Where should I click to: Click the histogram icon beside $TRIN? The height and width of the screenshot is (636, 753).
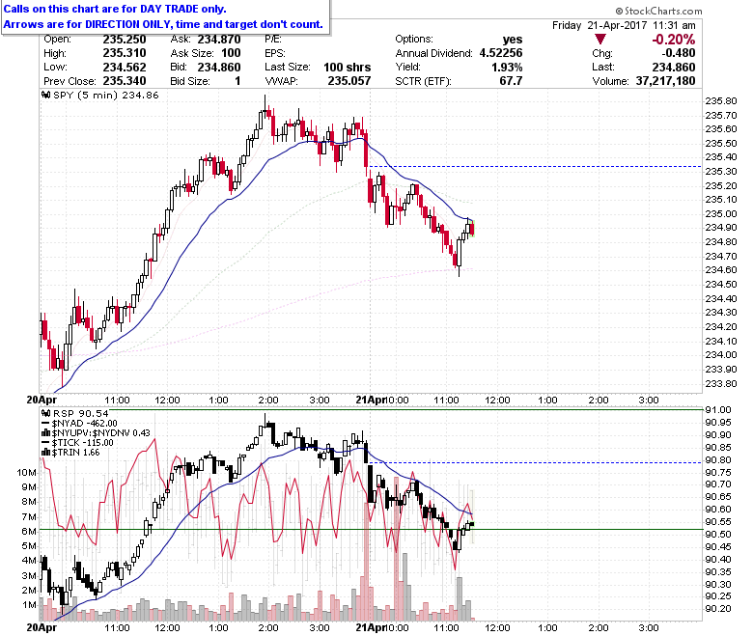(46, 453)
